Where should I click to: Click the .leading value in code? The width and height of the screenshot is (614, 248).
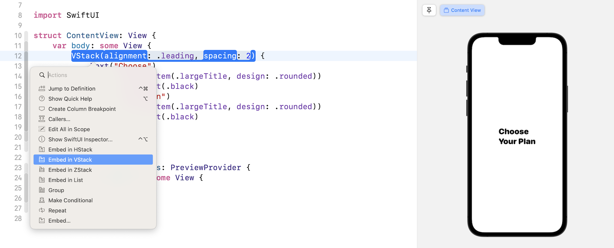pos(175,56)
